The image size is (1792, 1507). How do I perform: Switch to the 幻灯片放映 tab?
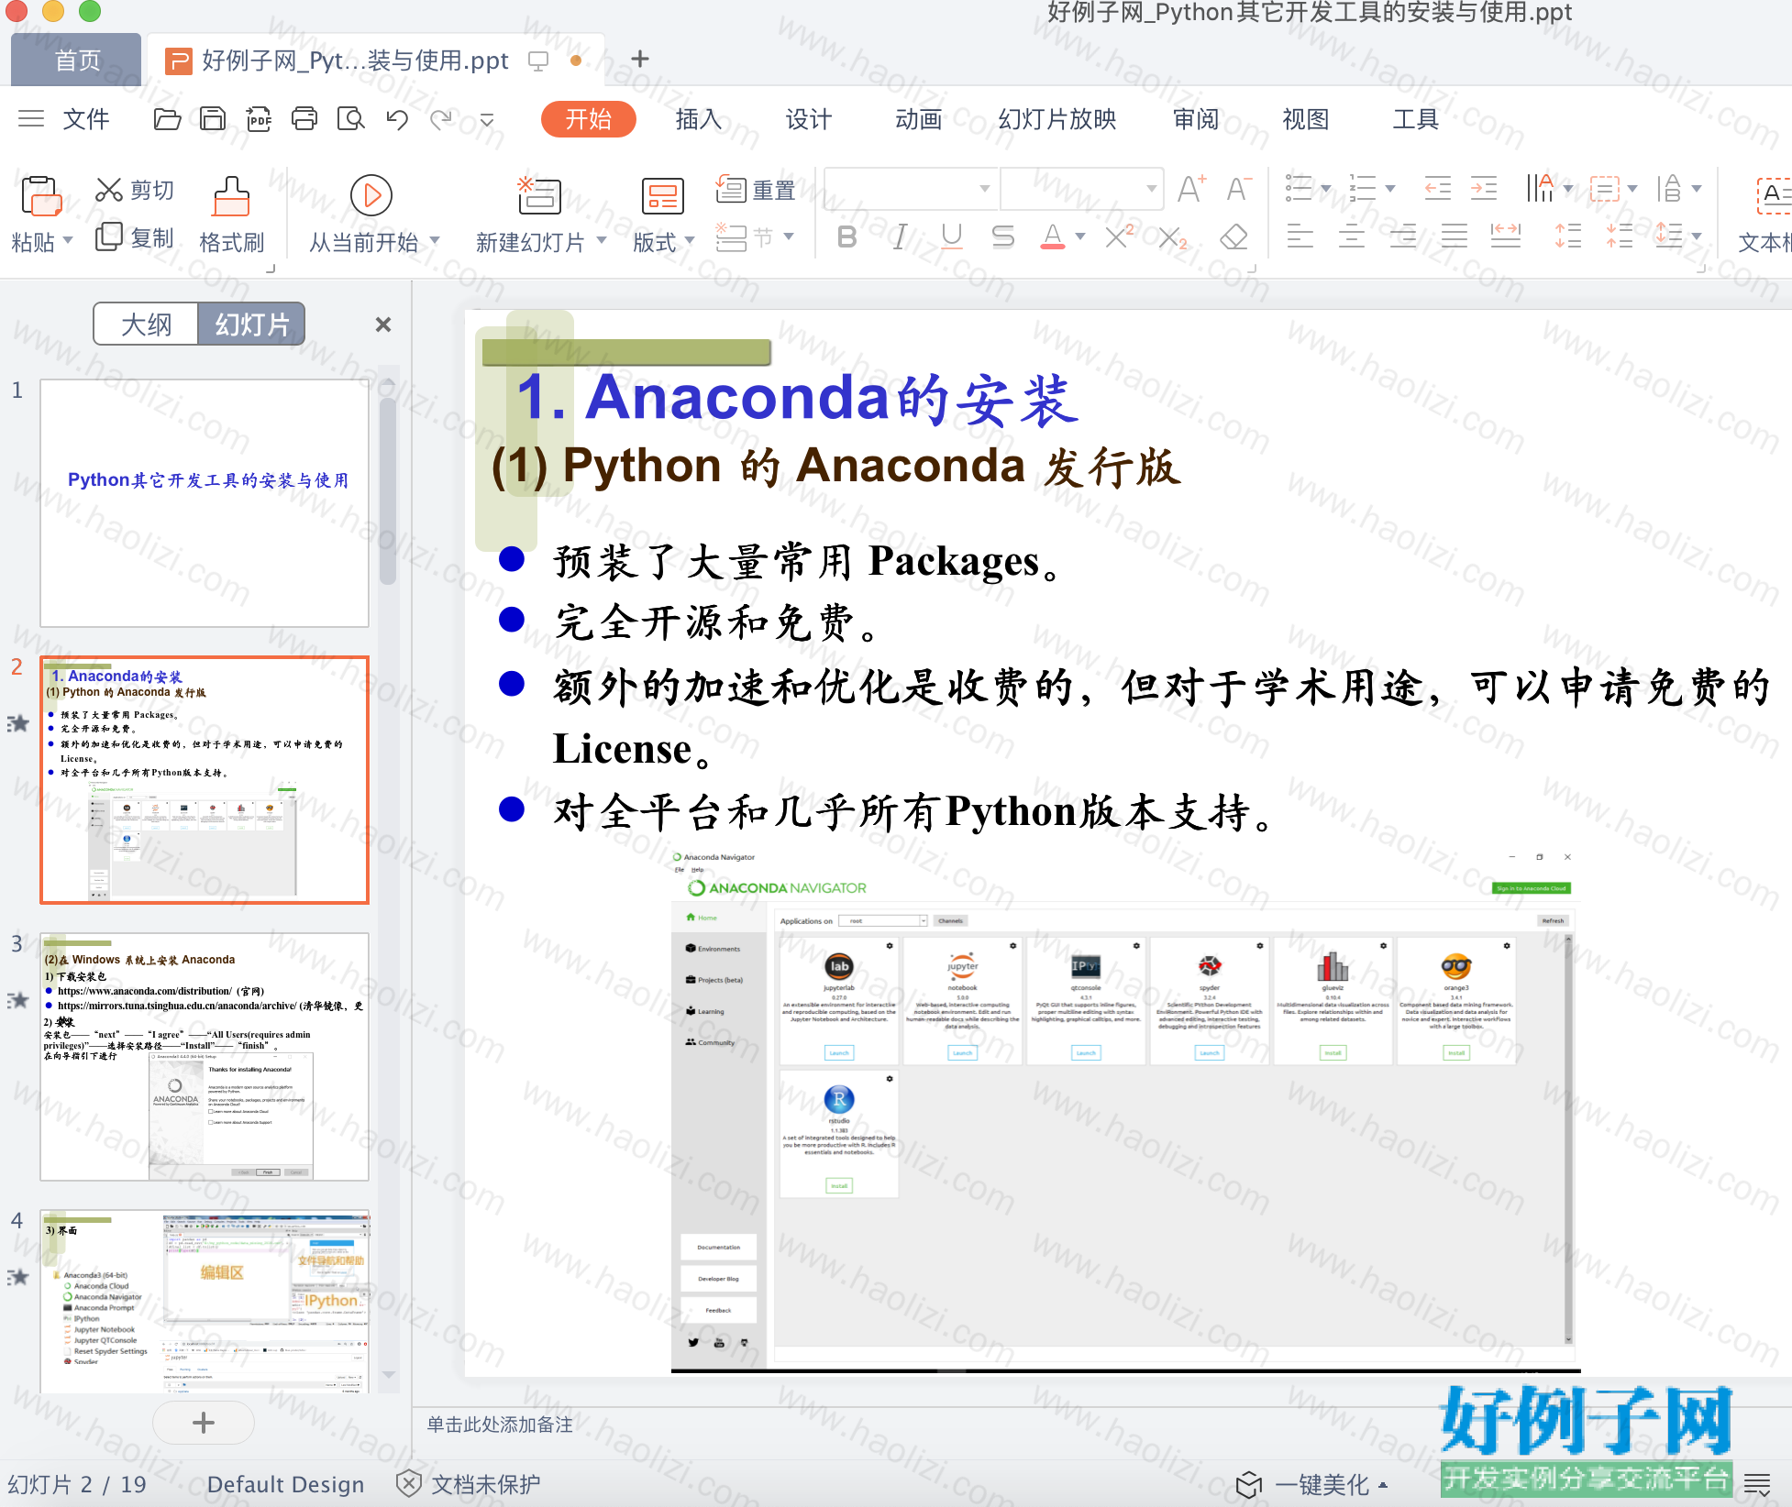(1056, 119)
